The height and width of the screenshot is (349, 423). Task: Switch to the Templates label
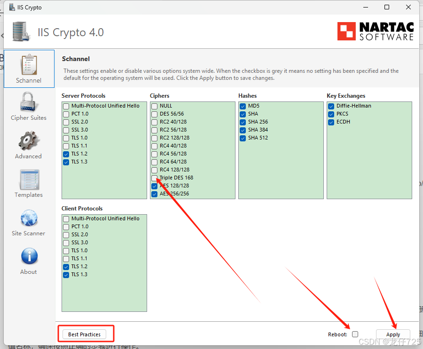[29, 195]
